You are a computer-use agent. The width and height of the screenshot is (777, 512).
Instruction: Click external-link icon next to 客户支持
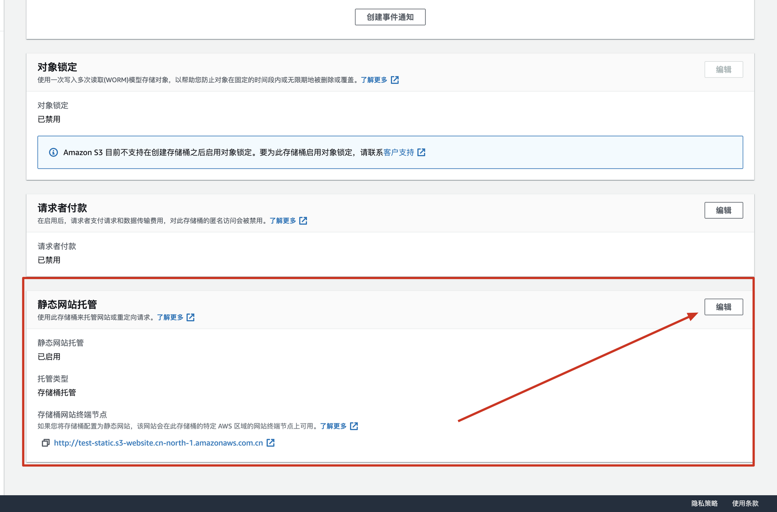tap(422, 152)
